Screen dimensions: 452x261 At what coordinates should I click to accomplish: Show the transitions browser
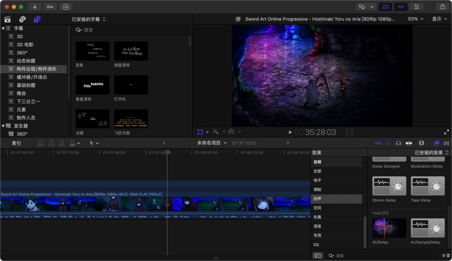(x=446, y=143)
